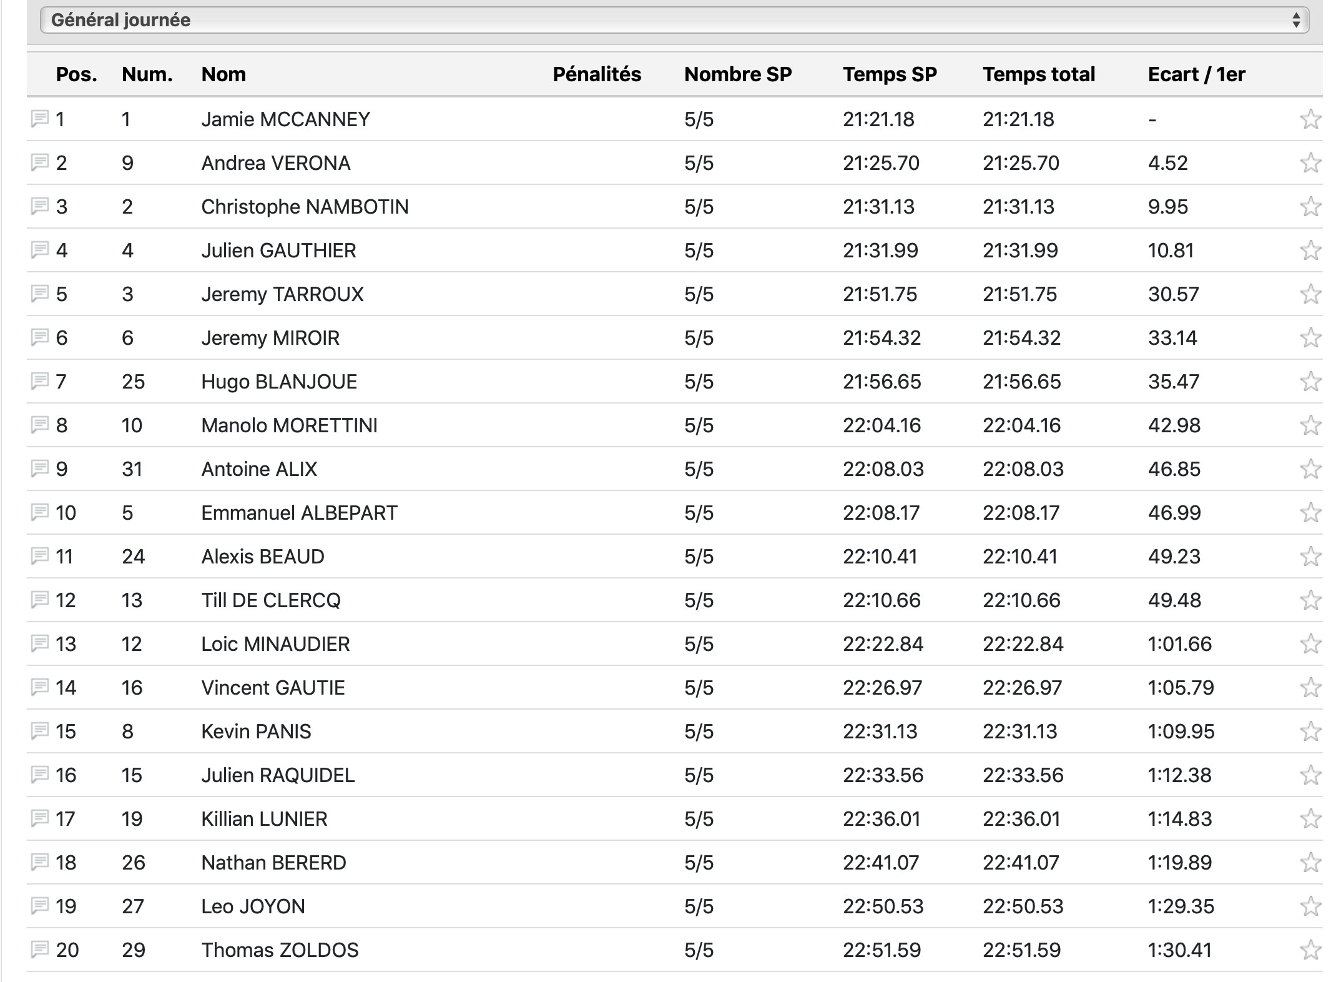Click comment icon on Thomas ZOLDOS's row

pos(40,949)
